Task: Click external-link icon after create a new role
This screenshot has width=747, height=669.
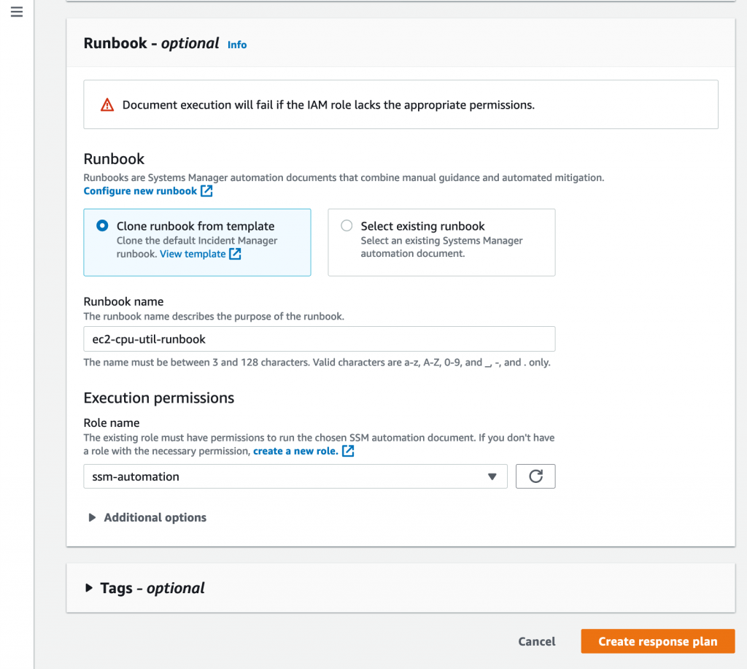Action: (x=348, y=451)
